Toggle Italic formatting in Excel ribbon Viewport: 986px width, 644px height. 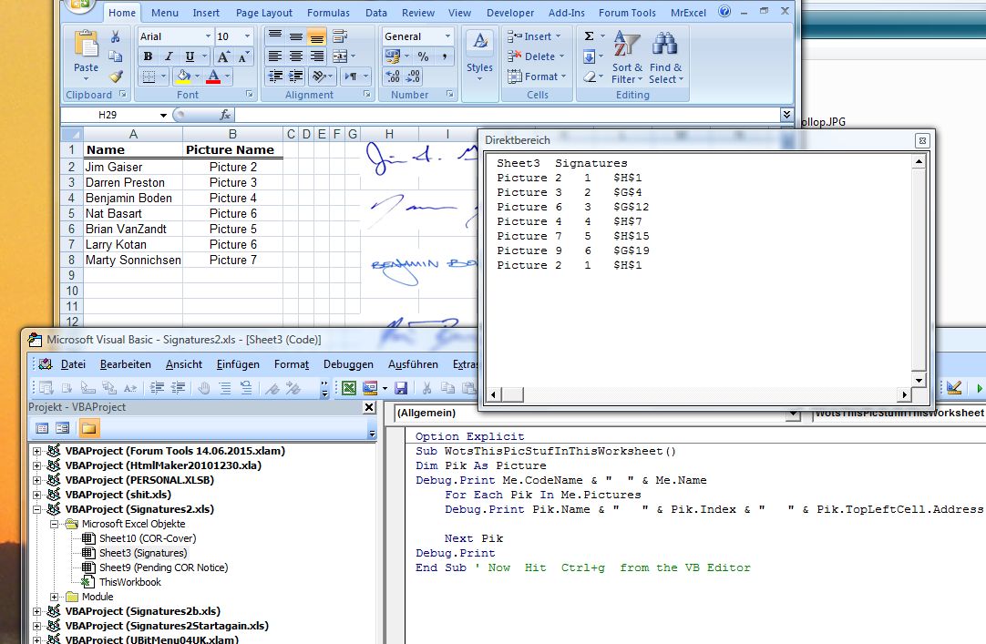[169, 56]
